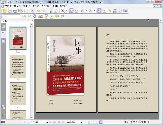Show the Layers panel tab
163x125 pixels.
click(x=4, y=41)
